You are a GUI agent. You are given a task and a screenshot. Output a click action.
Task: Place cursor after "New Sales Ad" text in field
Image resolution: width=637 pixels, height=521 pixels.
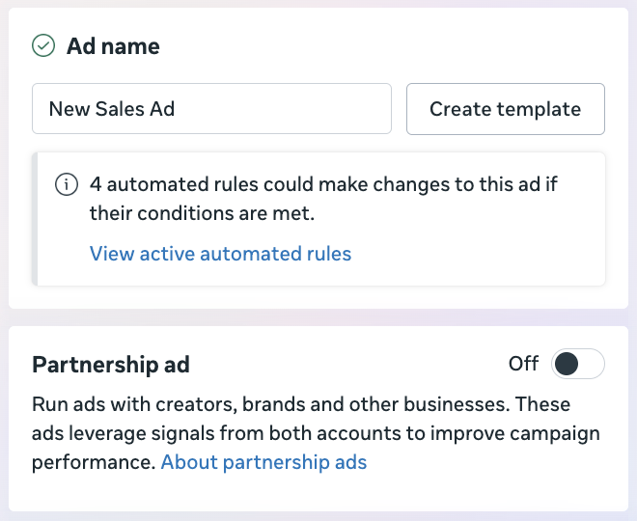pos(177,109)
